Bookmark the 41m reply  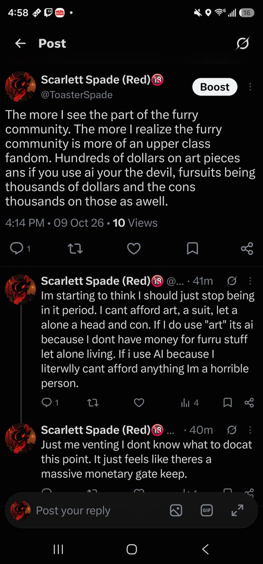coord(227,402)
